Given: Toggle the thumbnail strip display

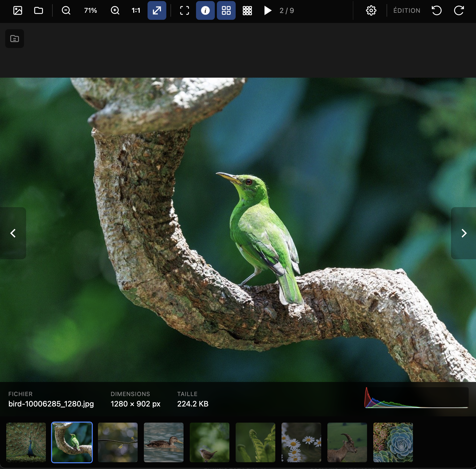Looking at the screenshot, I should coord(226,10).
